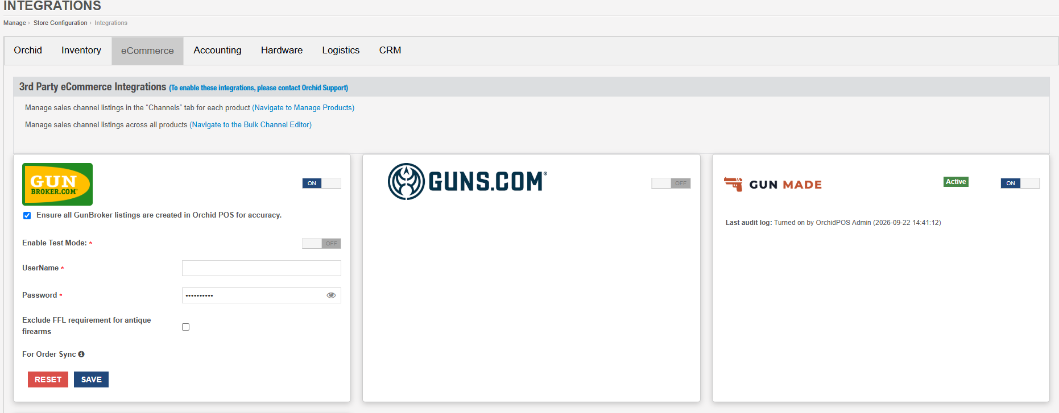
Task: Click the contact Orchid Support note
Action: [x=259, y=87]
